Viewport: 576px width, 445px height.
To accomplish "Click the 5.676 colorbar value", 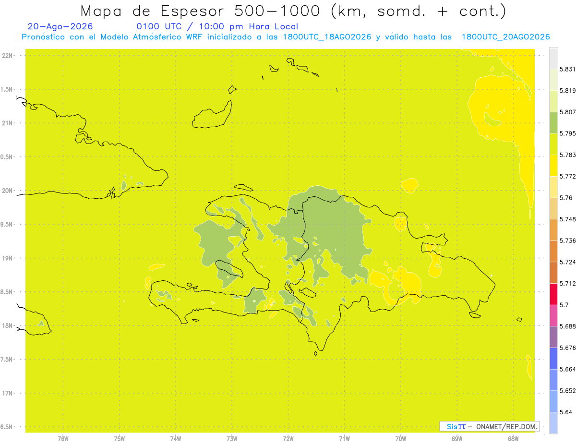I will pos(568,348).
